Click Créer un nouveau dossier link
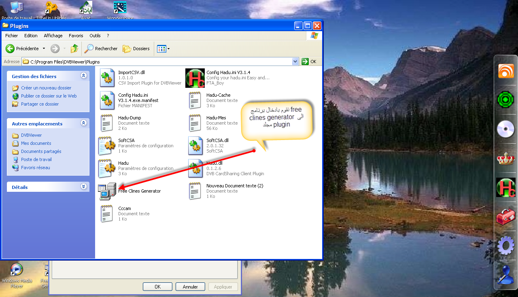 coord(46,88)
